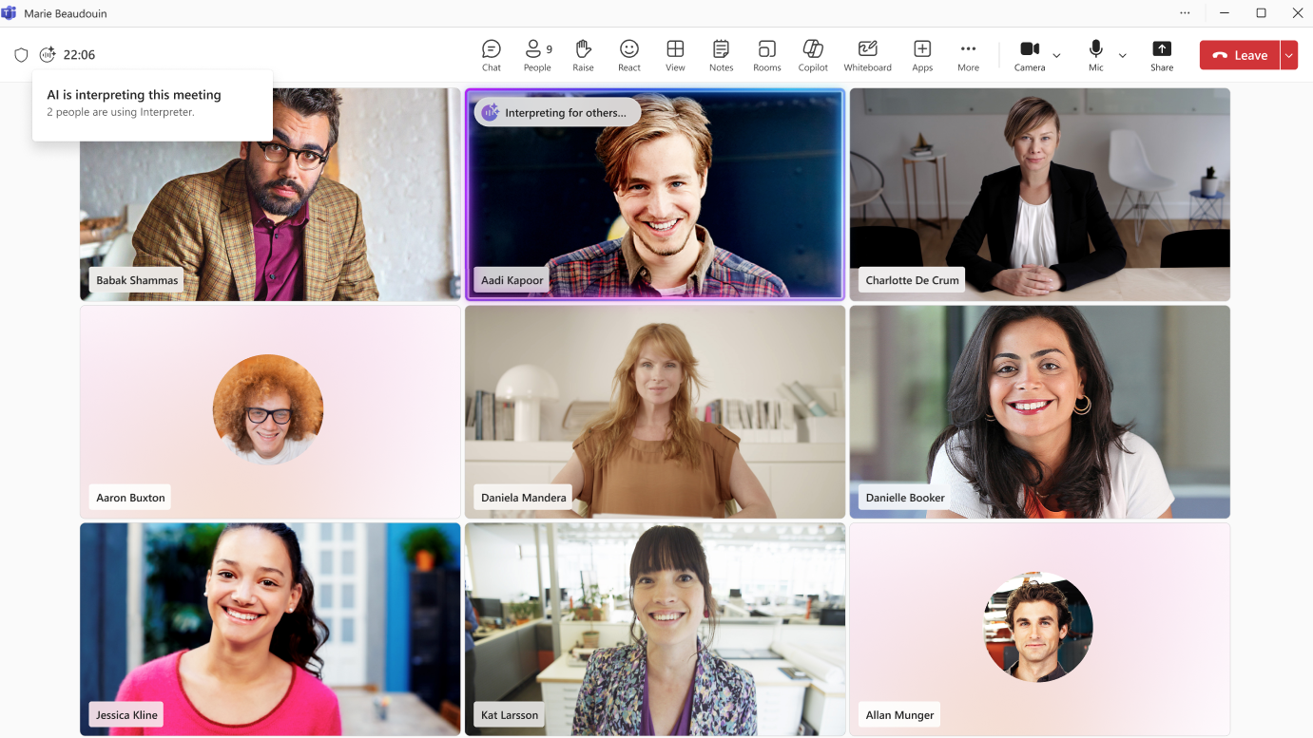Viewport: 1313px width, 738px height.
Task: Select Daniela Mandera's video tile
Action: point(655,411)
